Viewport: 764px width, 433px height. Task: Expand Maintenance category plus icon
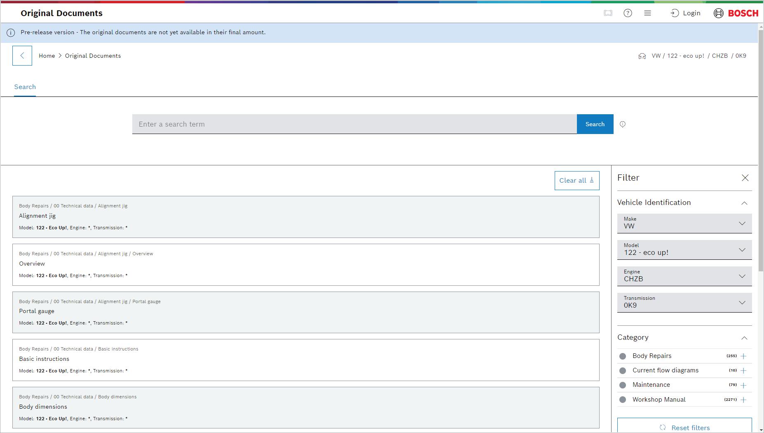point(743,385)
